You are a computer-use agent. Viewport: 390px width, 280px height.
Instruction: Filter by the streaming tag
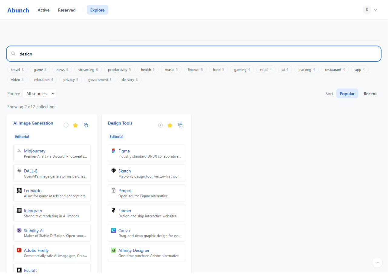88,70
